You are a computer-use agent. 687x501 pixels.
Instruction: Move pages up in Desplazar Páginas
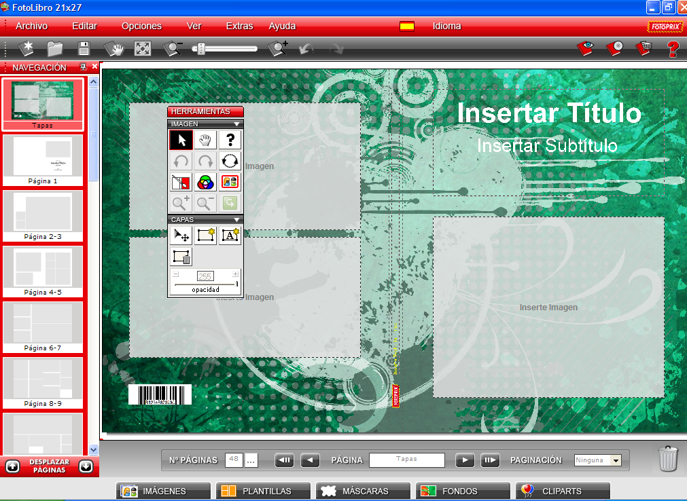[x=12, y=466]
